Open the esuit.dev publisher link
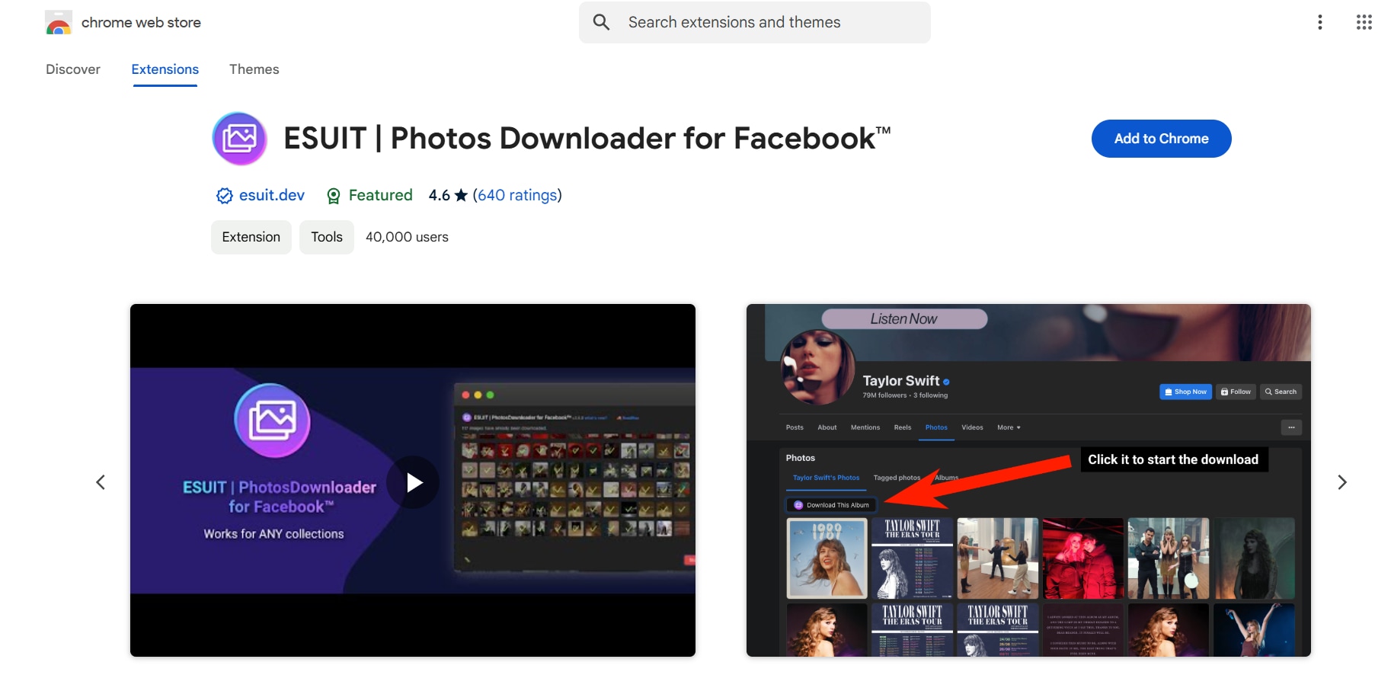The height and width of the screenshot is (675, 1391). [x=272, y=195]
